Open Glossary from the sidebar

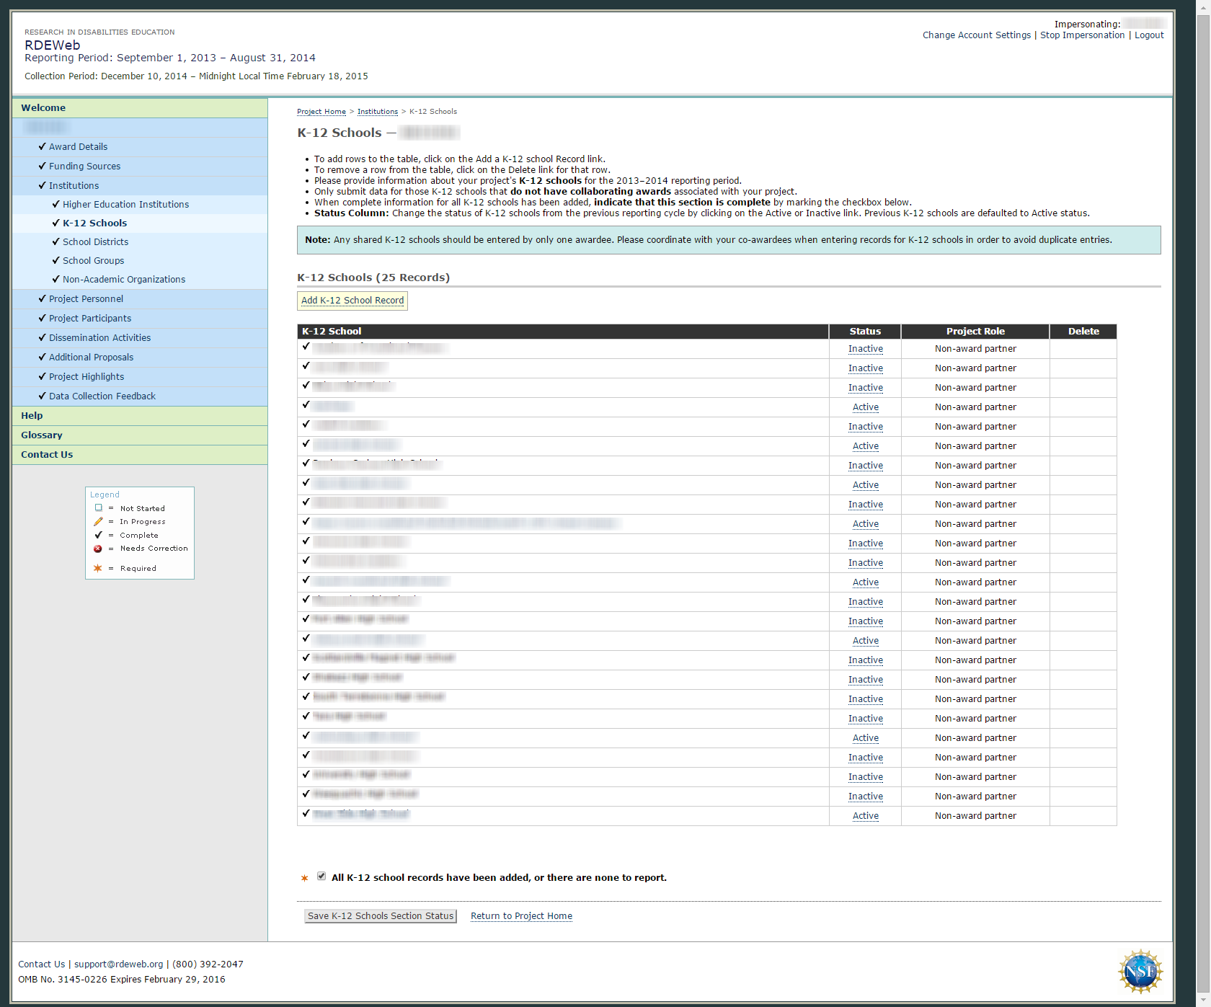(x=42, y=435)
